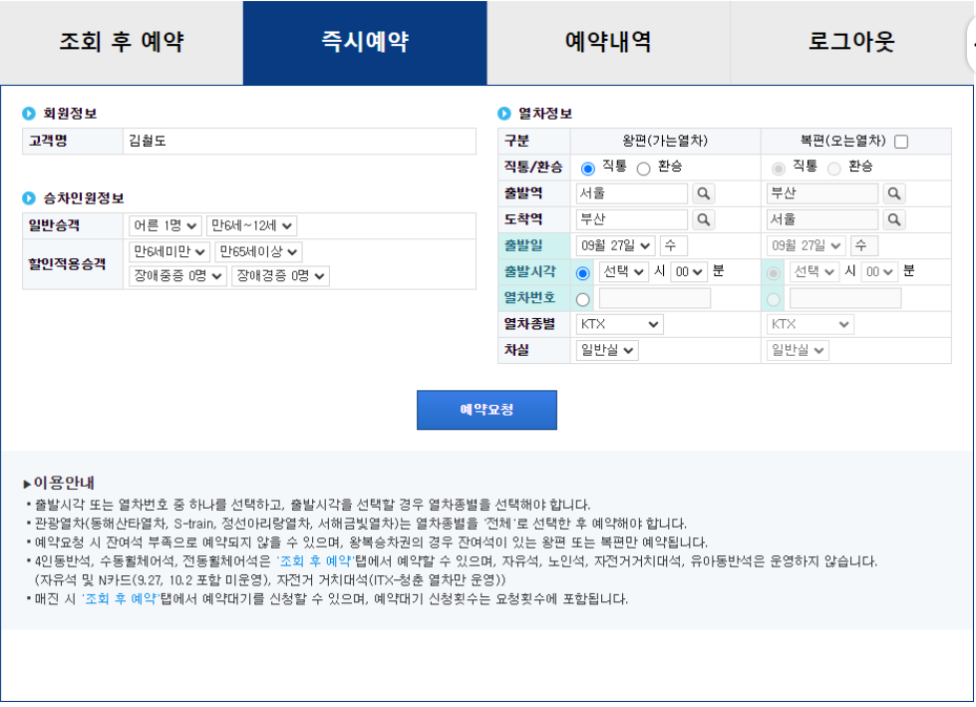976x707 pixels.
Task: Click return 출발역 field containing 부산
Action: 822,193
